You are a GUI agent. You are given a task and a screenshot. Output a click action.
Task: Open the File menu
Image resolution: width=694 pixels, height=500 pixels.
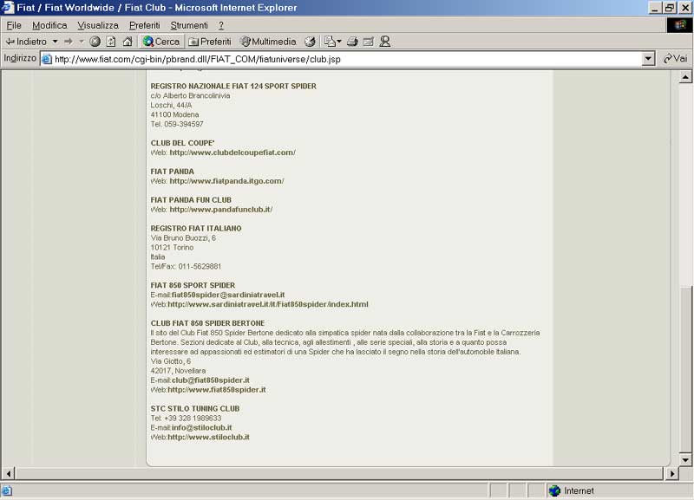pyautogui.click(x=14, y=25)
